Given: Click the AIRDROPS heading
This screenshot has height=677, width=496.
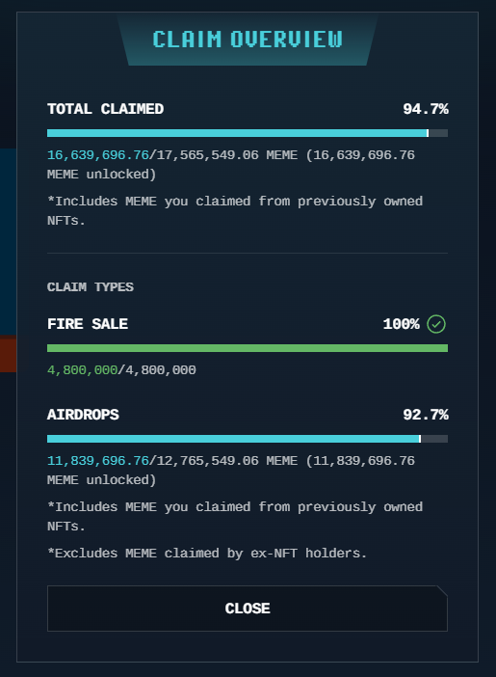Looking at the screenshot, I should click(x=83, y=415).
